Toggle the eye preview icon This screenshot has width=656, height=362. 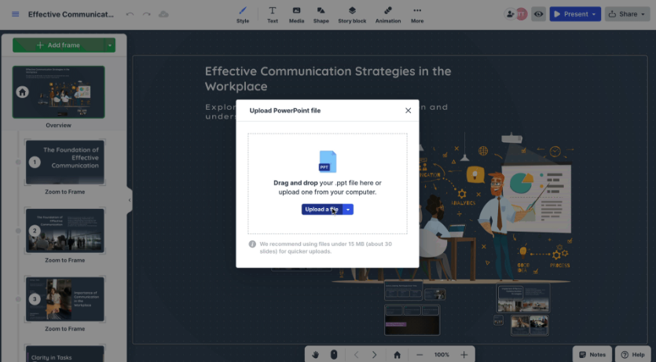point(538,14)
